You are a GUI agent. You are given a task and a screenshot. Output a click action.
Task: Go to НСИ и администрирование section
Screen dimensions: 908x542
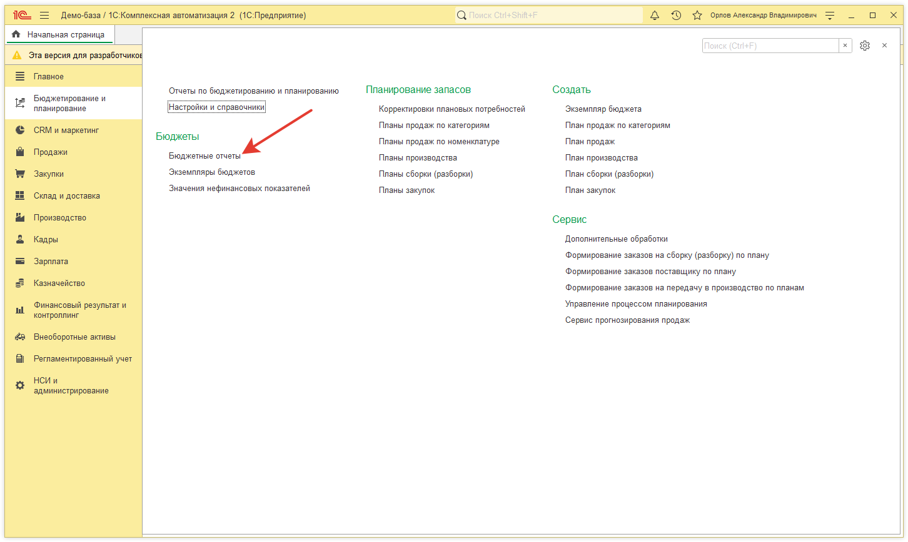click(71, 386)
